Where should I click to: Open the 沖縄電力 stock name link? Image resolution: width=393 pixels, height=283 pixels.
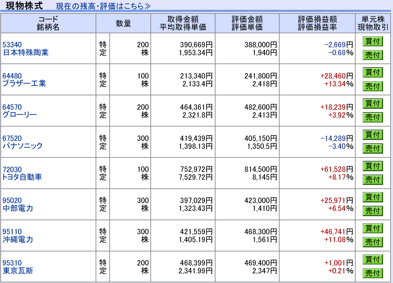18,239
